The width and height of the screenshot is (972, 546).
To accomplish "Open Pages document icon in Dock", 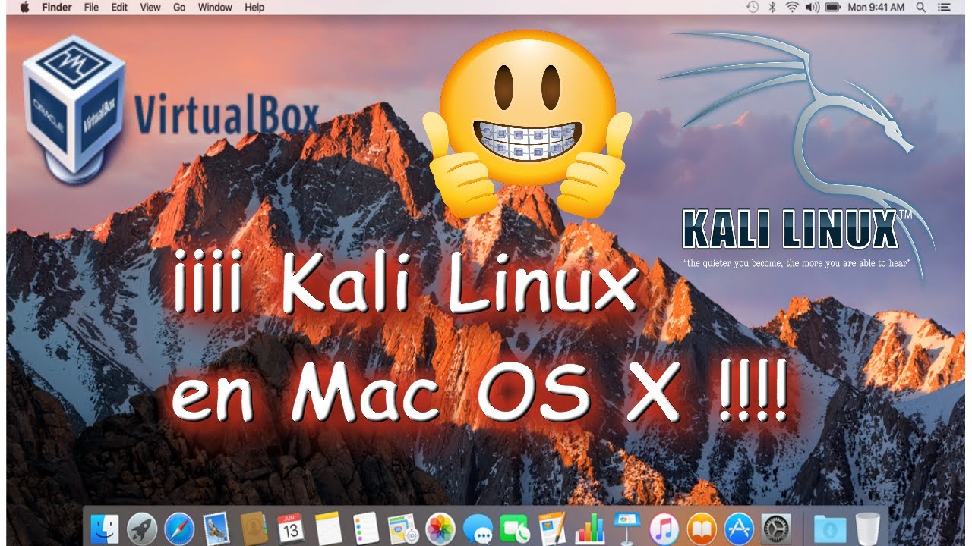I will tap(552, 529).
